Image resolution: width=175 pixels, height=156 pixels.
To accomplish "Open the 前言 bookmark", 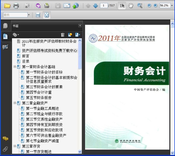I will pos(26,56).
